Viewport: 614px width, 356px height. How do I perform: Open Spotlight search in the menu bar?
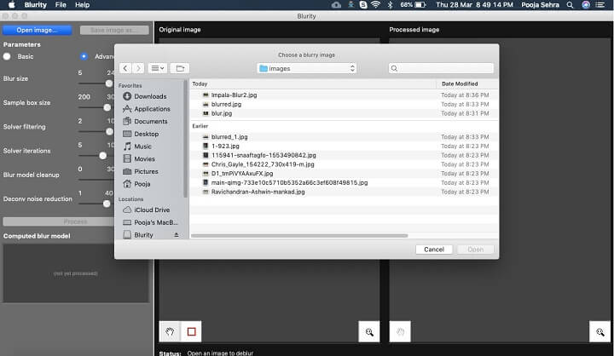coord(571,5)
